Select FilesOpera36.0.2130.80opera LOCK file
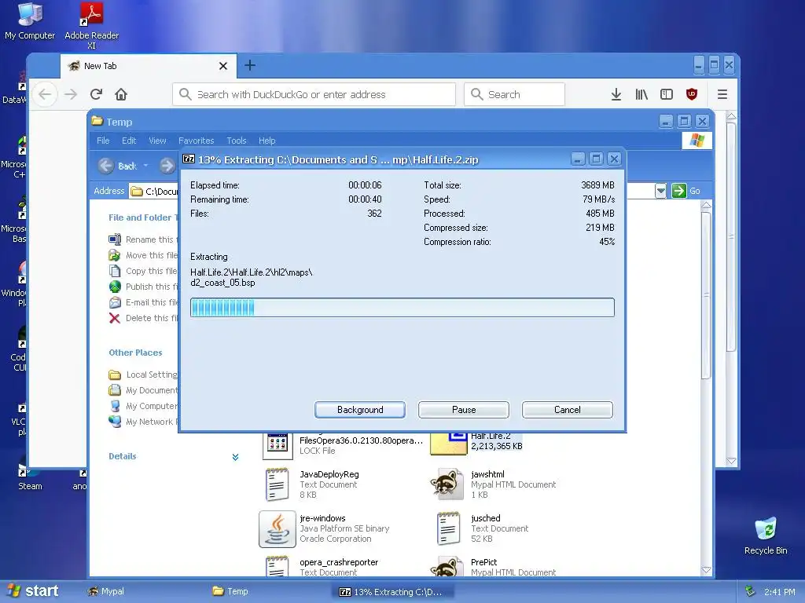 [343, 445]
